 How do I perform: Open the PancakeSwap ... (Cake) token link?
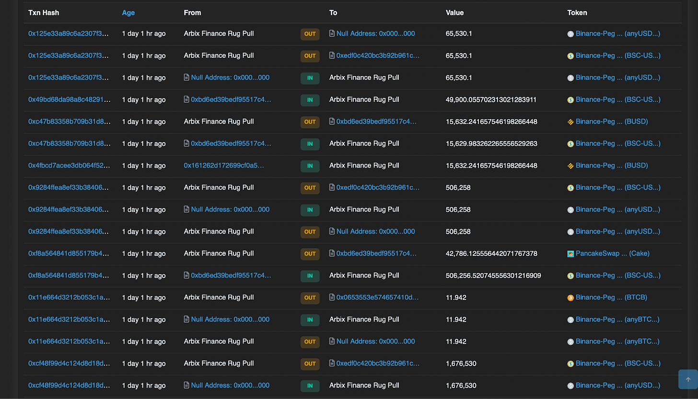point(613,254)
